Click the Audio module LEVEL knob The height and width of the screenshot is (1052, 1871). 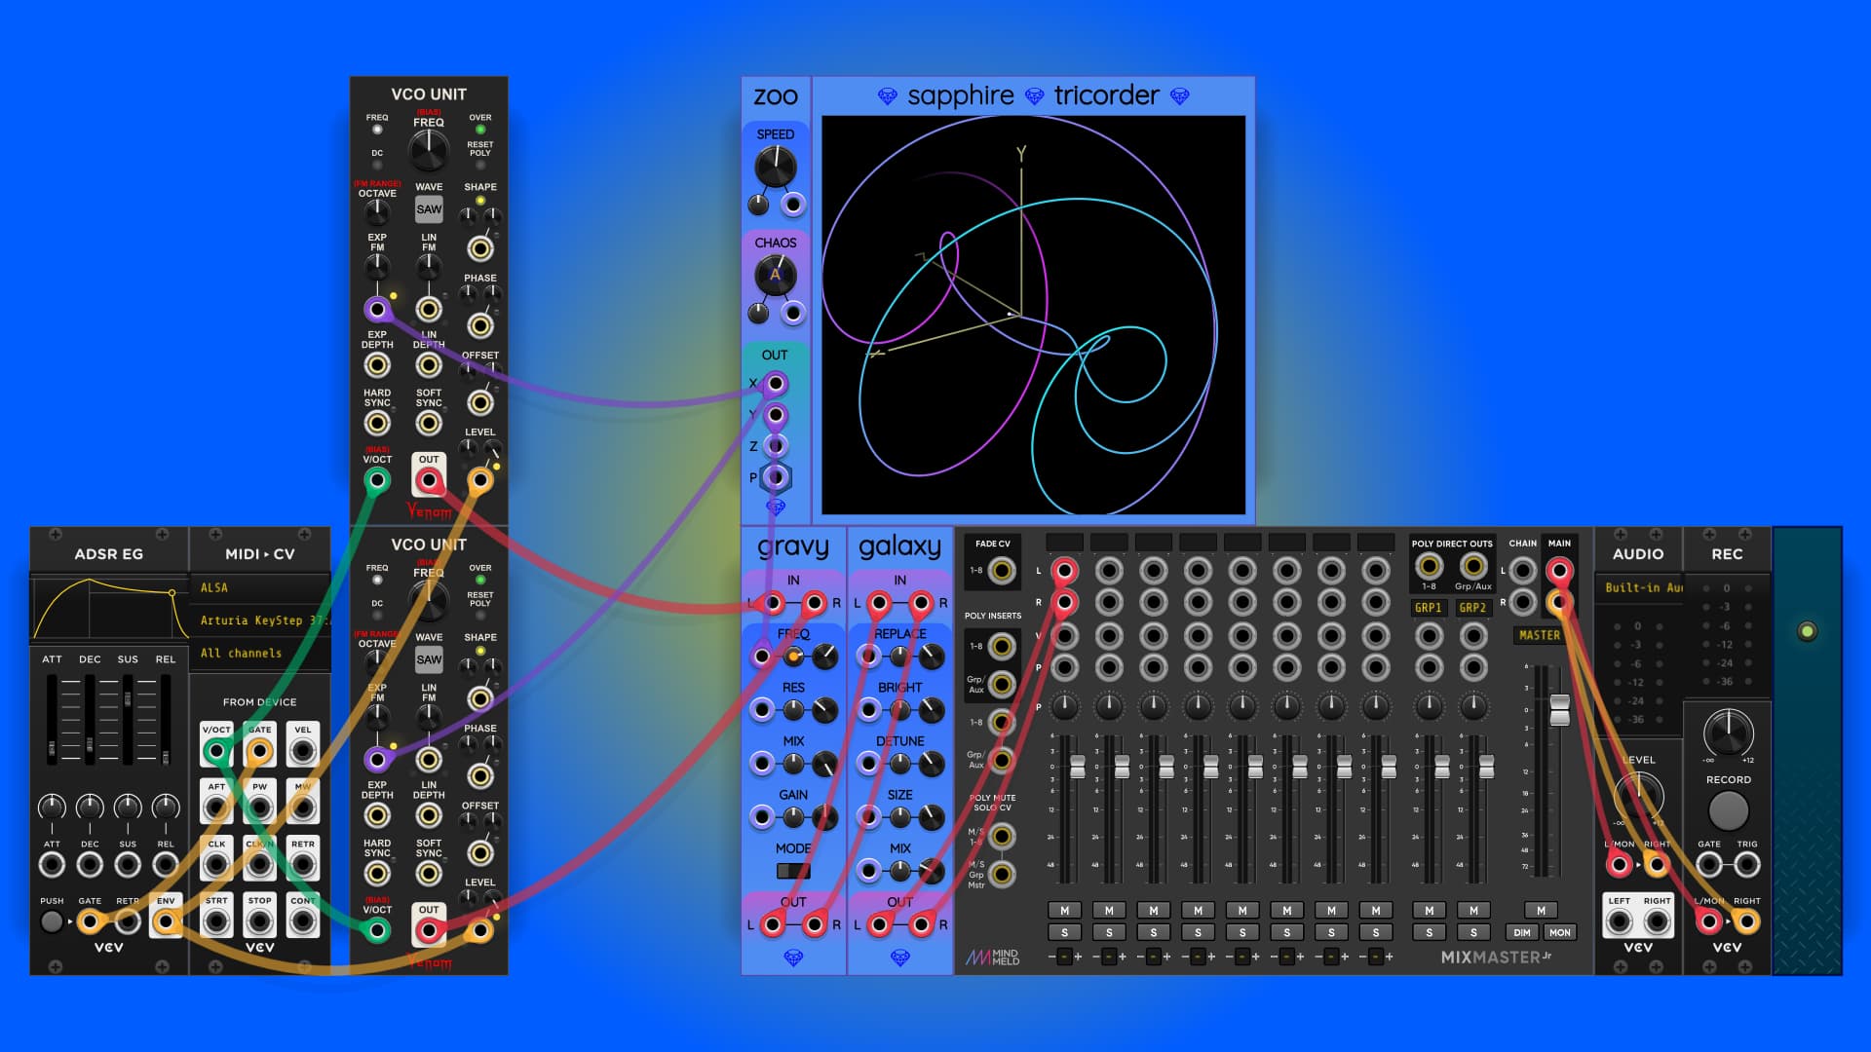[1638, 794]
